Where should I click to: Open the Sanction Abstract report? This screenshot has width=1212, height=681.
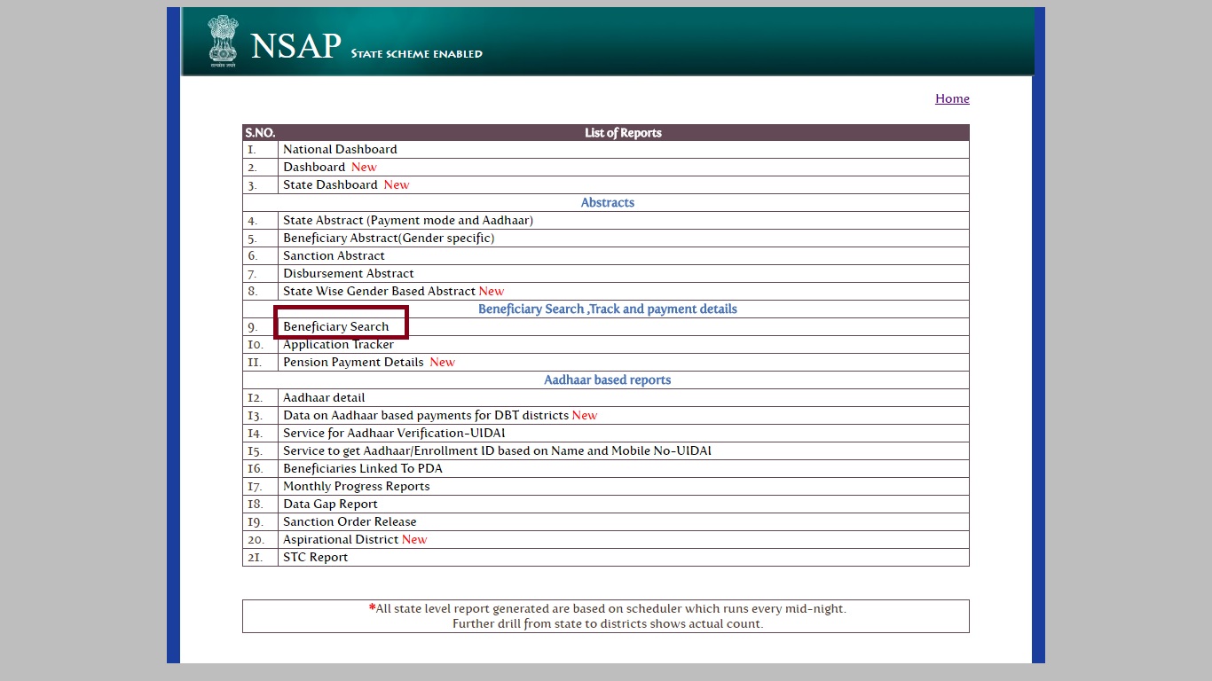click(x=333, y=255)
